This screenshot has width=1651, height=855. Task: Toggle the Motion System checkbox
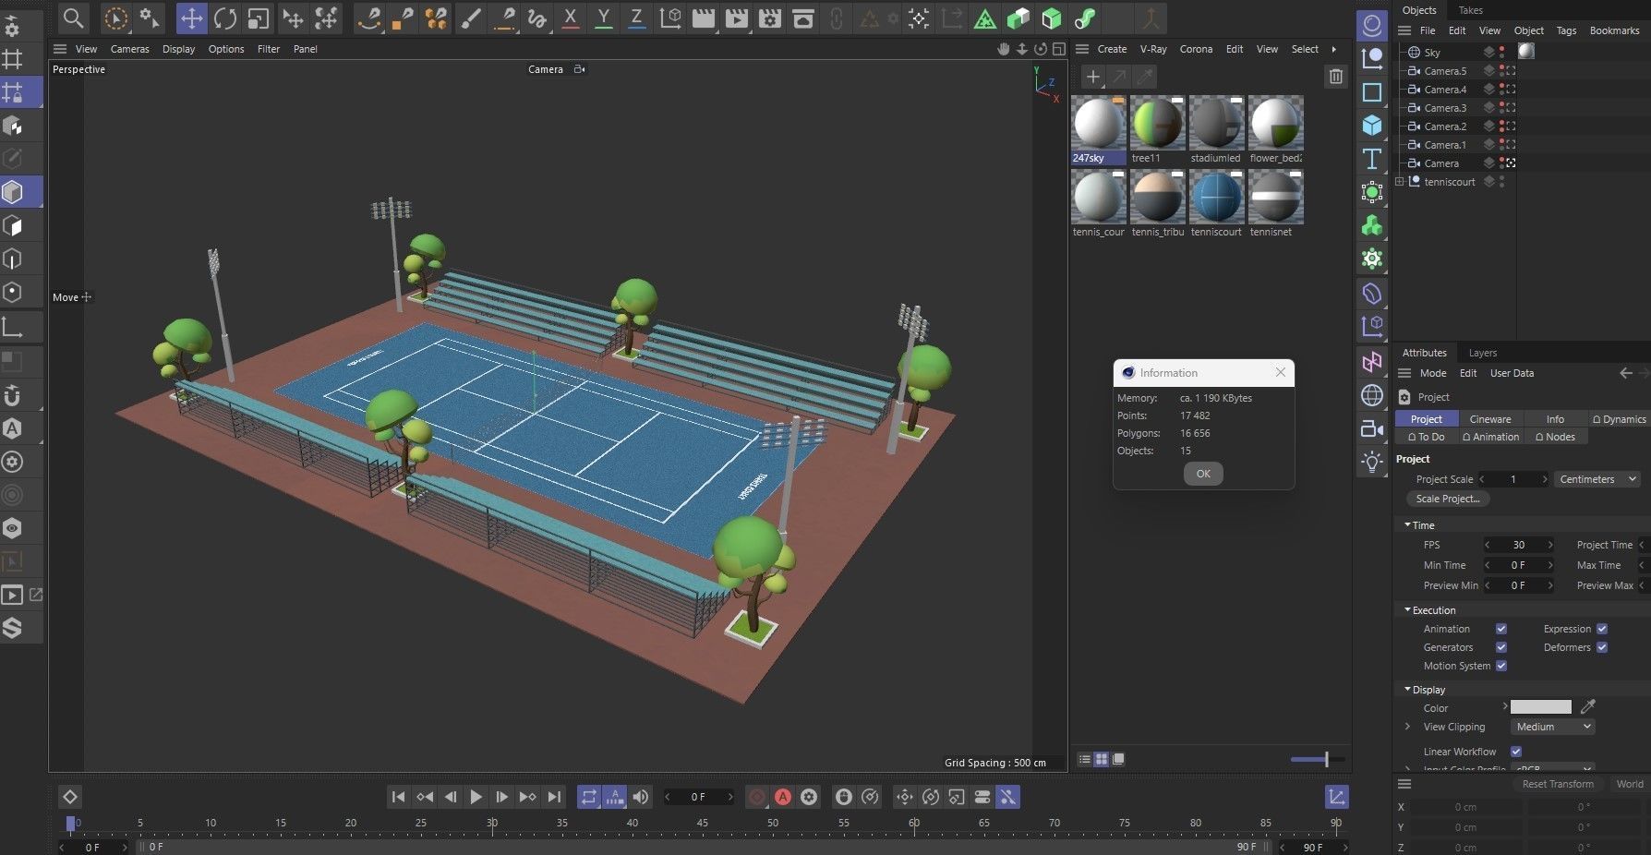pos(1501,666)
